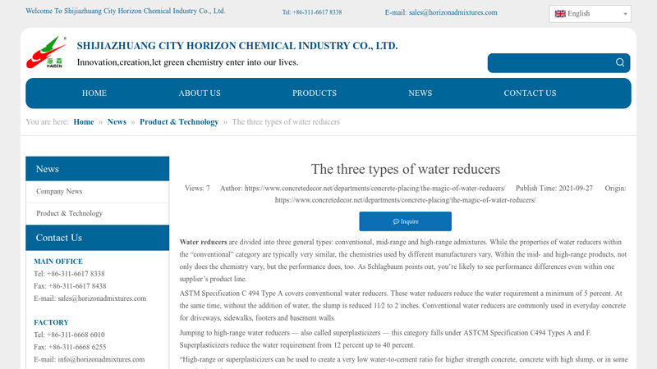
Task: Click the Origin concretedecor.net URL
Action: 405,200
